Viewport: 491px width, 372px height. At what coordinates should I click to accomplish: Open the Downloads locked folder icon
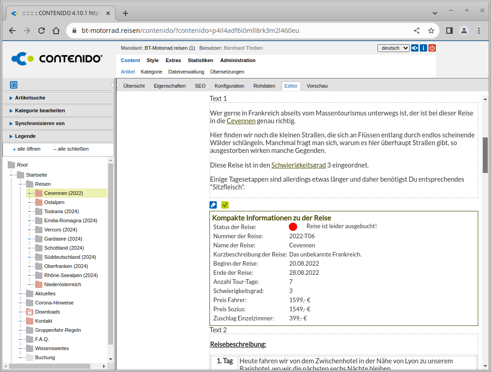30,312
